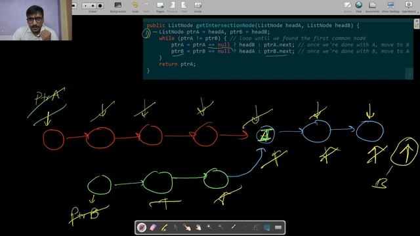Open the Capture screen region tool
The height and width of the screenshot is (236, 420).
(267, 227)
